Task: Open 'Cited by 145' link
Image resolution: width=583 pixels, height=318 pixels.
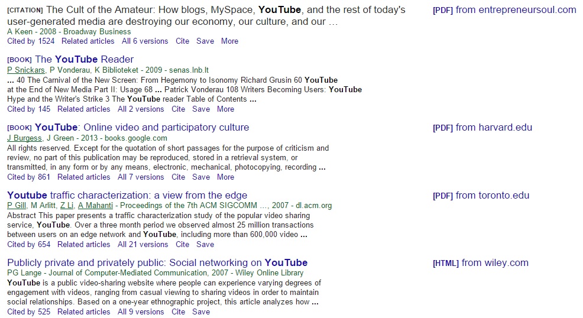Action: pyautogui.click(x=28, y=109)
